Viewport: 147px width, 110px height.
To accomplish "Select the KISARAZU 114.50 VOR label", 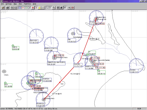I will pyautogui.click(x=40, y=105).
